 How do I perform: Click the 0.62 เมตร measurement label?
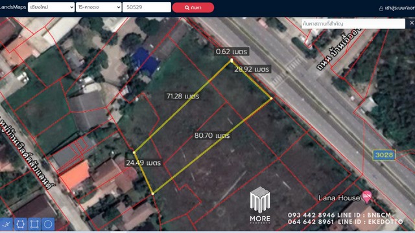click(231, 51)
